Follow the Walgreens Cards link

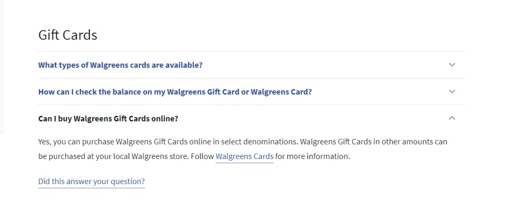244,156
